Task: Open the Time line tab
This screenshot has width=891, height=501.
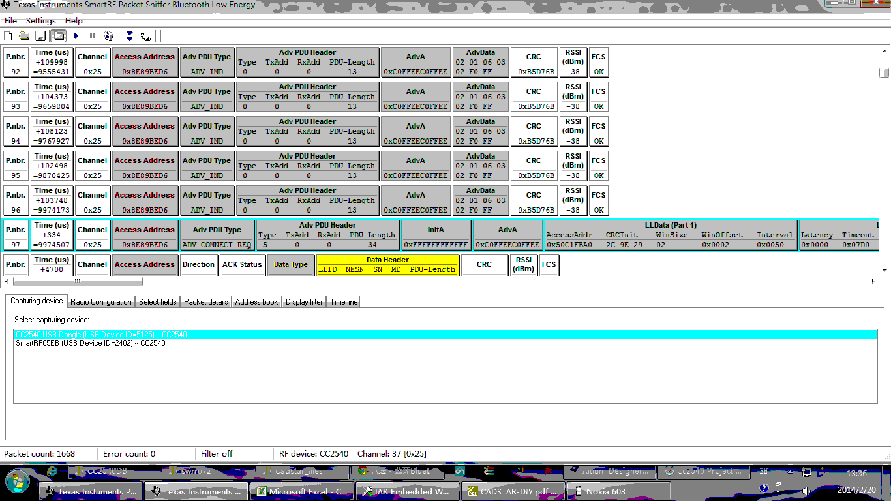Action: pos(344,302)
